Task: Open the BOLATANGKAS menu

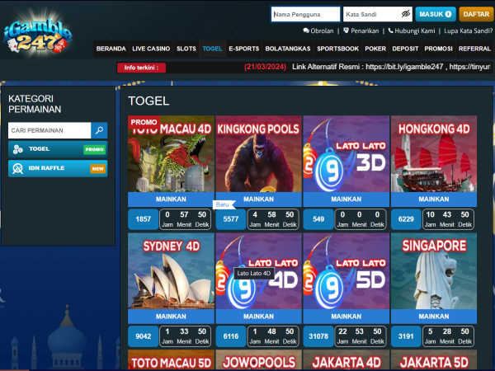Action: (288, 49)
